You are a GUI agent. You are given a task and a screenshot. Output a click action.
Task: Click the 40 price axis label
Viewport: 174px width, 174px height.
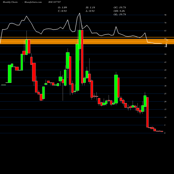(x=165, y=70)
